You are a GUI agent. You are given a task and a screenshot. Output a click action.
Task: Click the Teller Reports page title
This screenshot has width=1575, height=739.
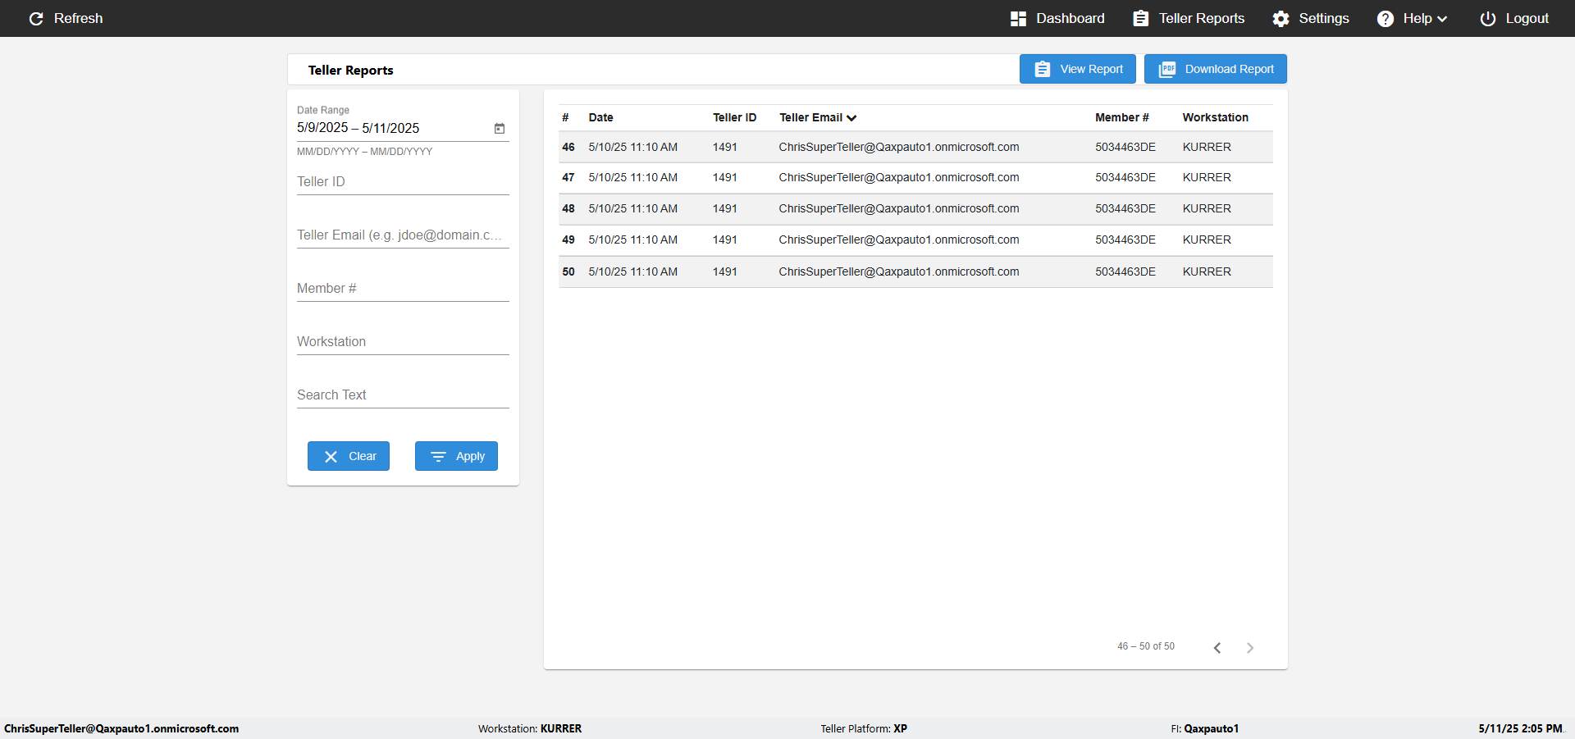click(350, 71)
